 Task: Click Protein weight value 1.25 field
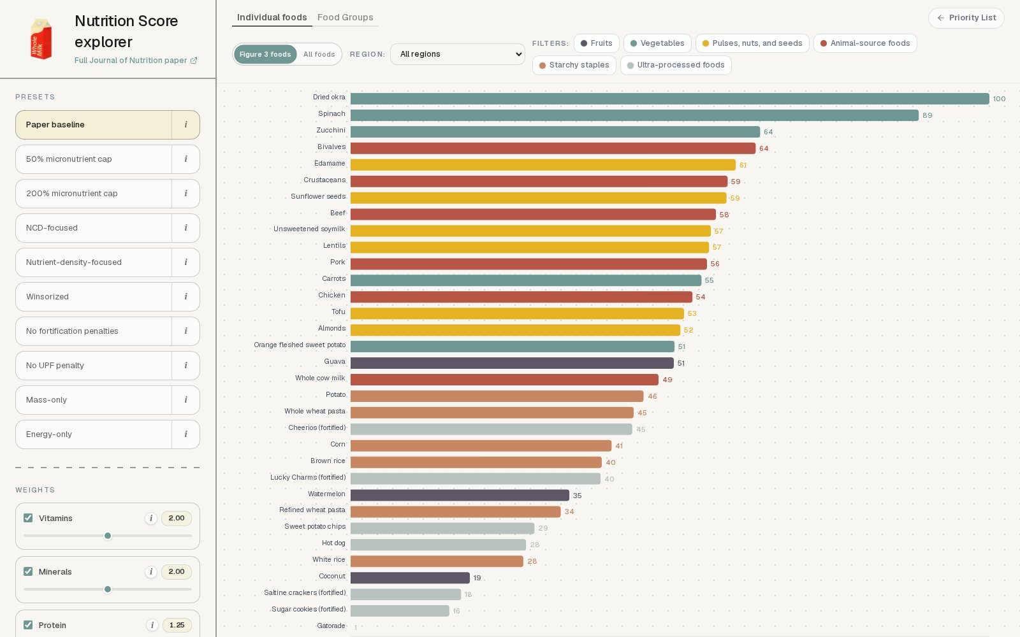(177, 626)
